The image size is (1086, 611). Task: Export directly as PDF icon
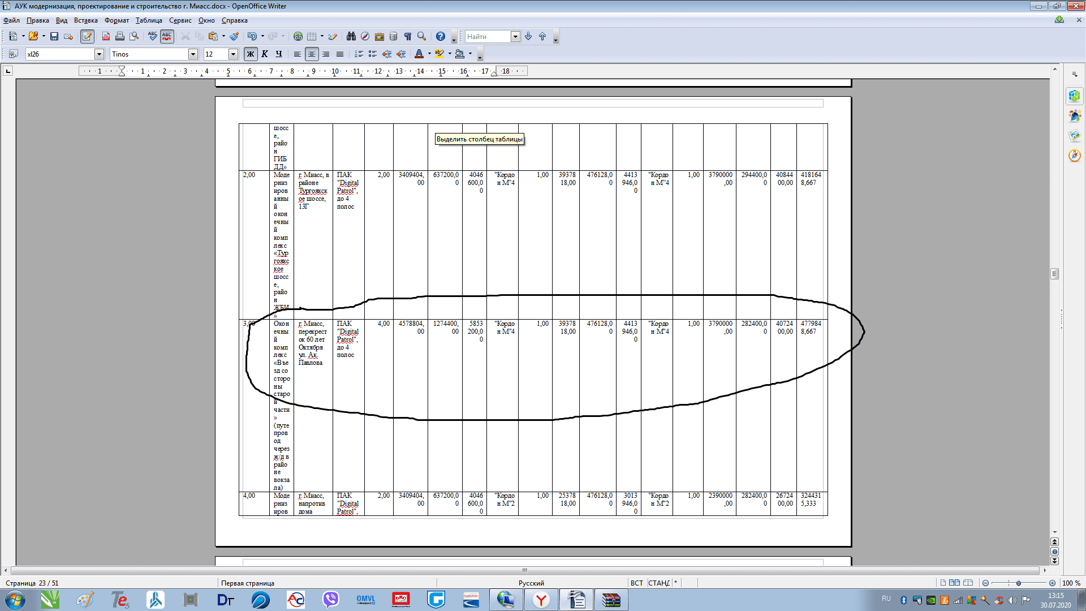point(106,36)
